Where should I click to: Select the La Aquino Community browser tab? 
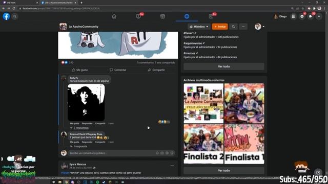(x=58, y=3)
